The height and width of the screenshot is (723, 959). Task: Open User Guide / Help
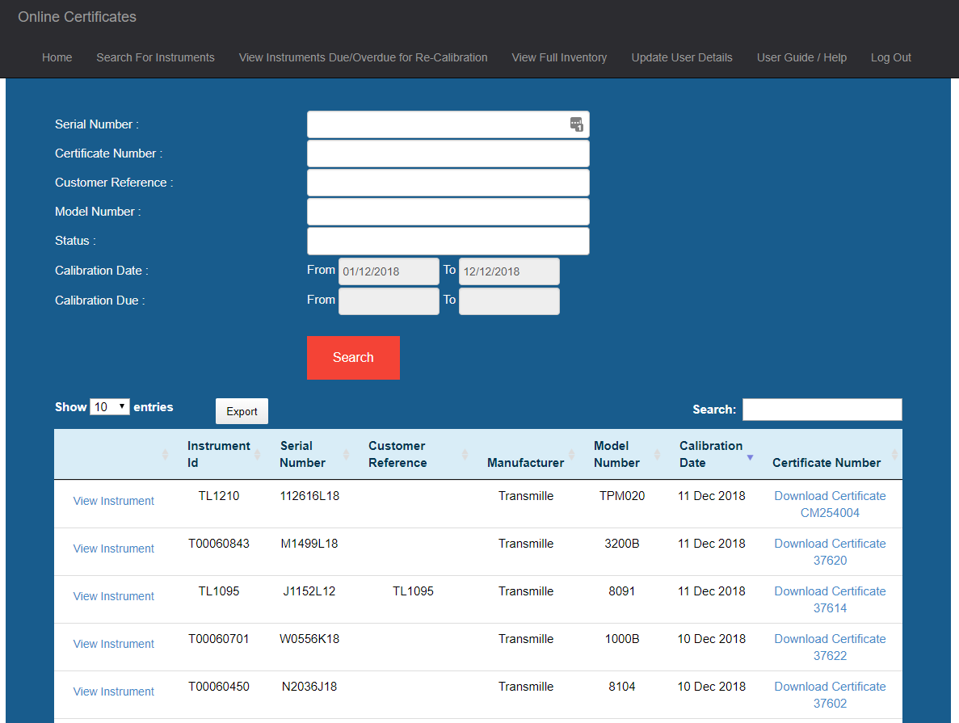point(801,57)
